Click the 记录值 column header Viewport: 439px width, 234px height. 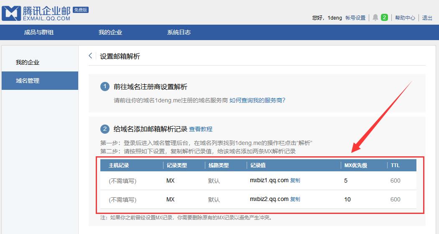click(x=258, y=165)
